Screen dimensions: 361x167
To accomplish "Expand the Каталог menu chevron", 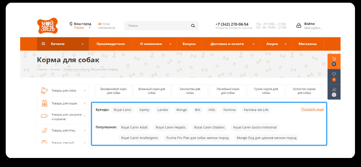I will pyautogui.click(x=82, y=44).
